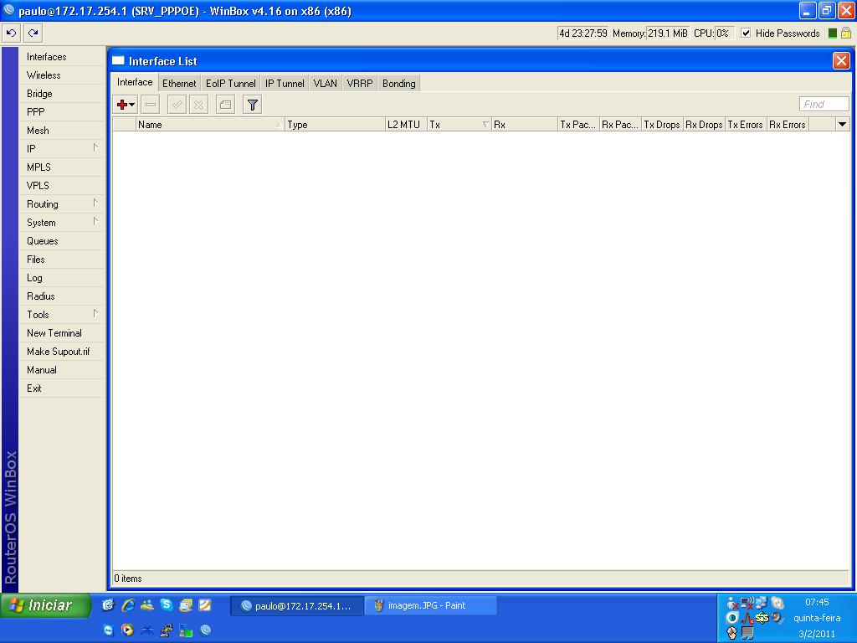Open the Queues menu item

(62, 240)
